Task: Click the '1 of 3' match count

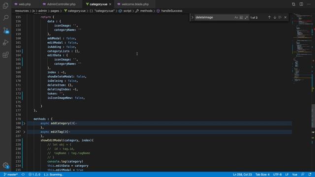Action: 254,18
